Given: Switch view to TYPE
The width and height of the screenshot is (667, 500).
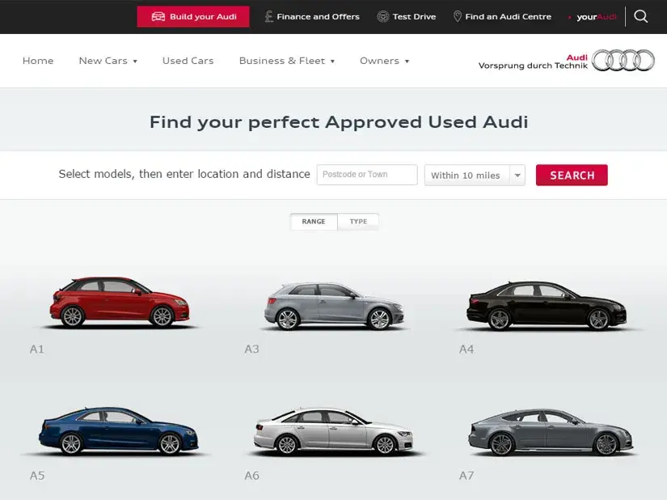Looking at the screenshot, I should point(358,222).
